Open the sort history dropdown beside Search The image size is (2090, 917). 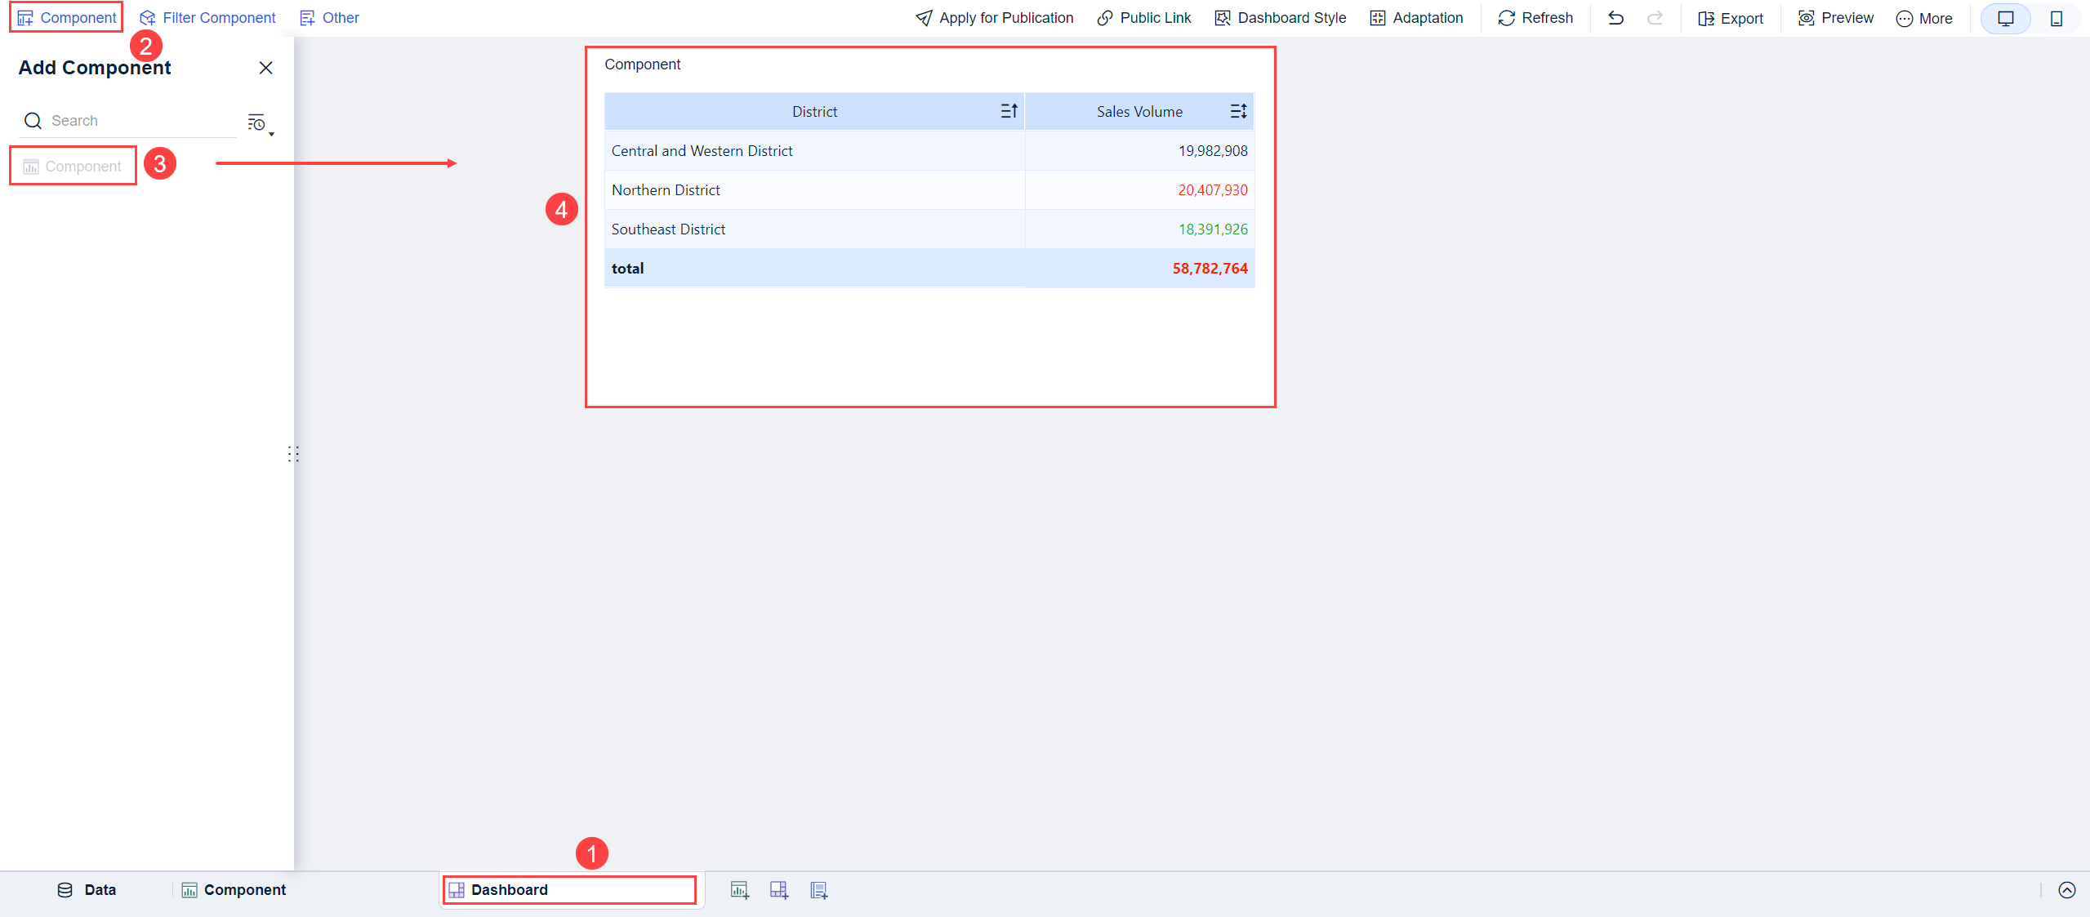pos(260,123)
